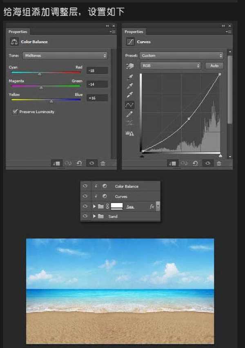Screen dimensions: 245x348
Task: Click the fx effects icon on Sea group
Action: pyautogui.click(x=152, y=207)
